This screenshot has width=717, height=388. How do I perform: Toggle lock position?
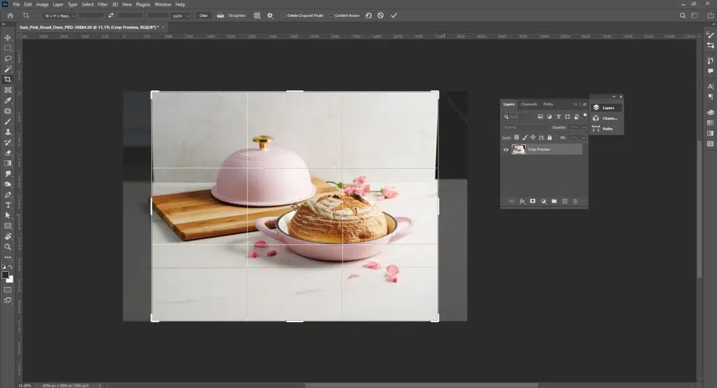click(533, 138)
